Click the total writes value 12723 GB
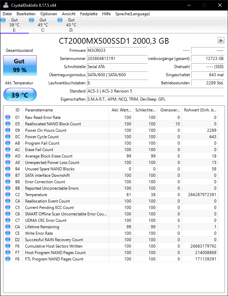228x296 pixels. pos(208,59)
